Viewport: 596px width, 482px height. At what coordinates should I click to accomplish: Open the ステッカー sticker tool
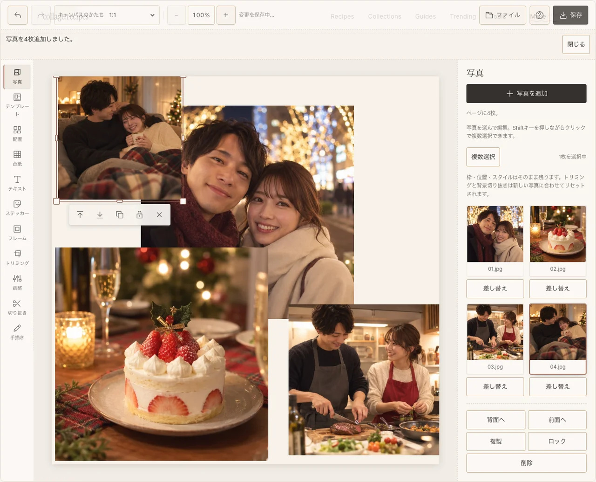point(17,208)
